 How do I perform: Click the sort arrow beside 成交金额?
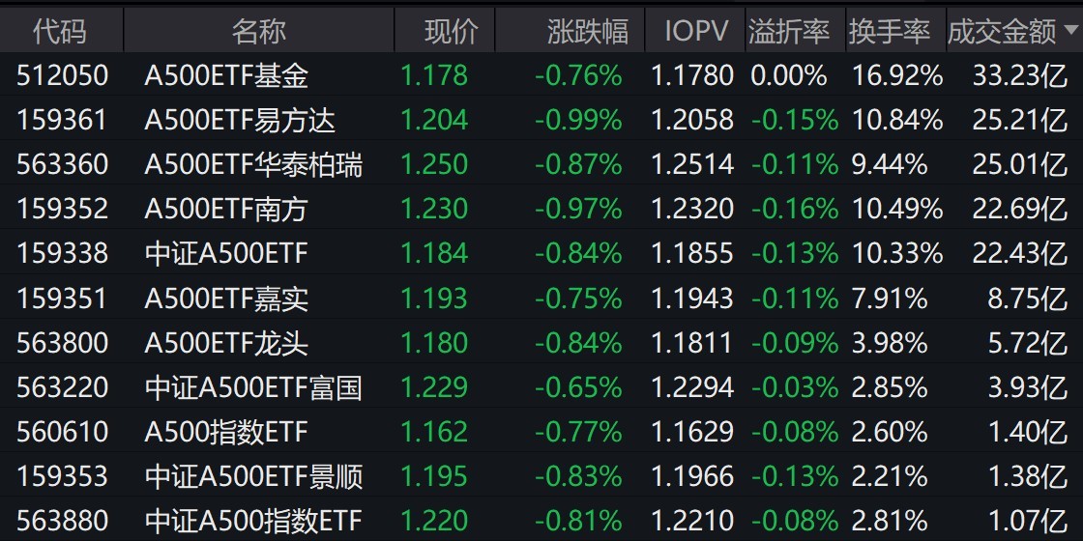tap(1069, 30)
